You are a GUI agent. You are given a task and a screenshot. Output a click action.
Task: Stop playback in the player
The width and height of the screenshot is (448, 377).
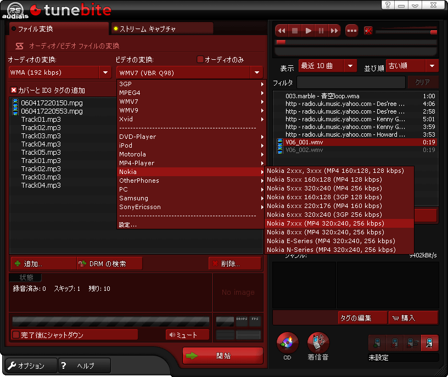[x=295, y=31]
